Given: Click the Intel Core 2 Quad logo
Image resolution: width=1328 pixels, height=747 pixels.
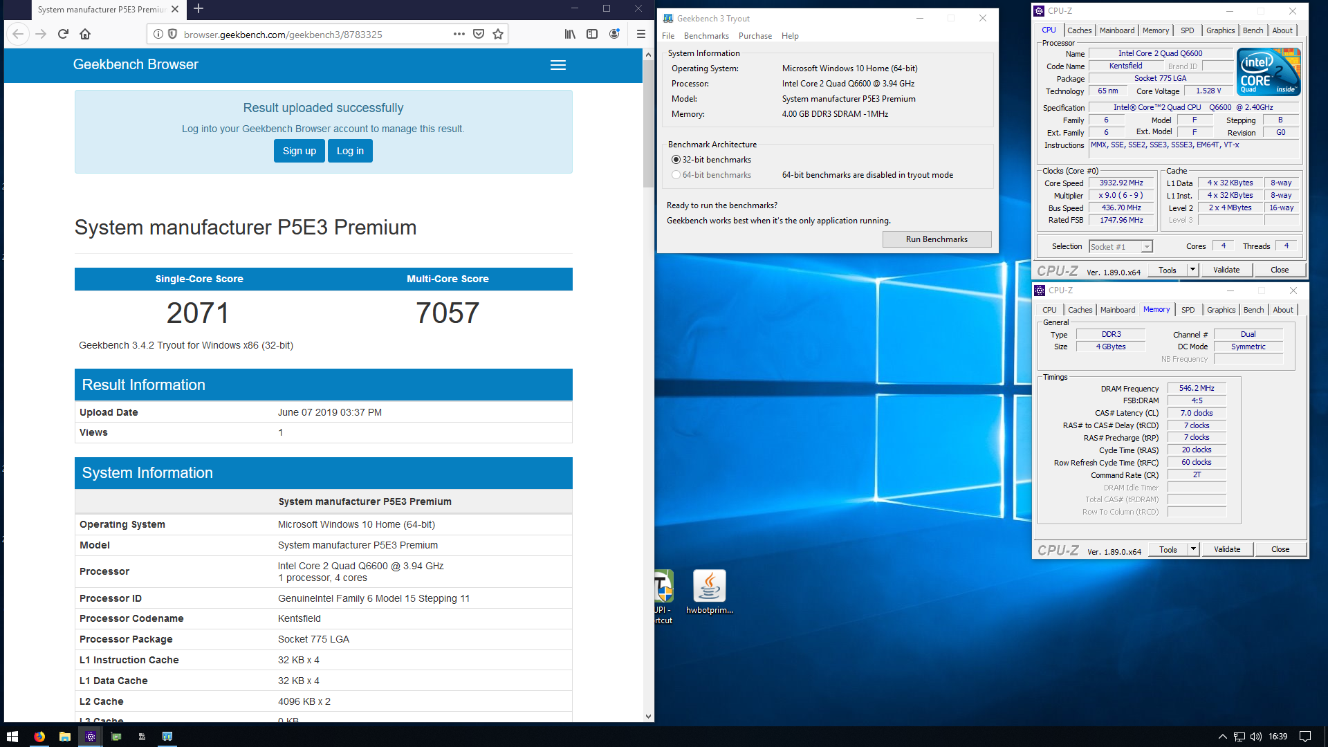Looking at the screenshot, I should point(1269,72).
